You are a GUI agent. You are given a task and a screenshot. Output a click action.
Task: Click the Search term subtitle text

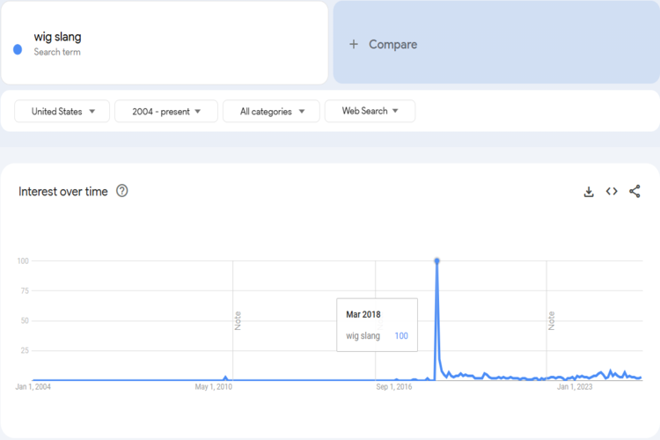pyautogui.click(x=57, y=52)
